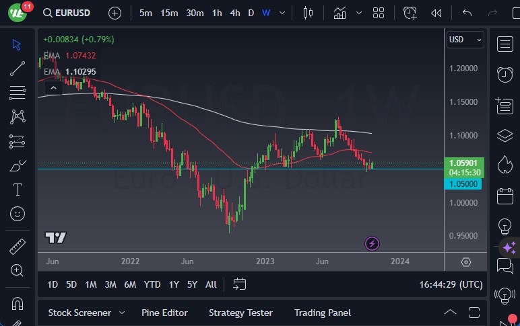Image resolution: width=520 pixels, height=326 pixels.
Task: Open the alerts alarm clock panel
Action: coord(505,75)
